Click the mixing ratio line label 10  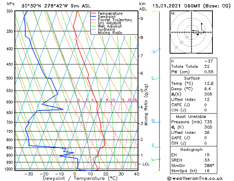tap(113, 100)
